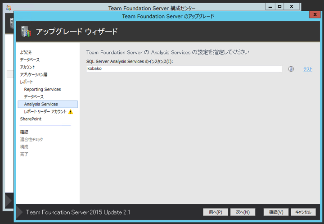Open レポート リーダー アカウント step
The width and height of the screenshot is (324, 224).
45,112
